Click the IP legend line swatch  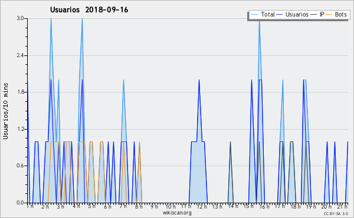tap(314, 14)
